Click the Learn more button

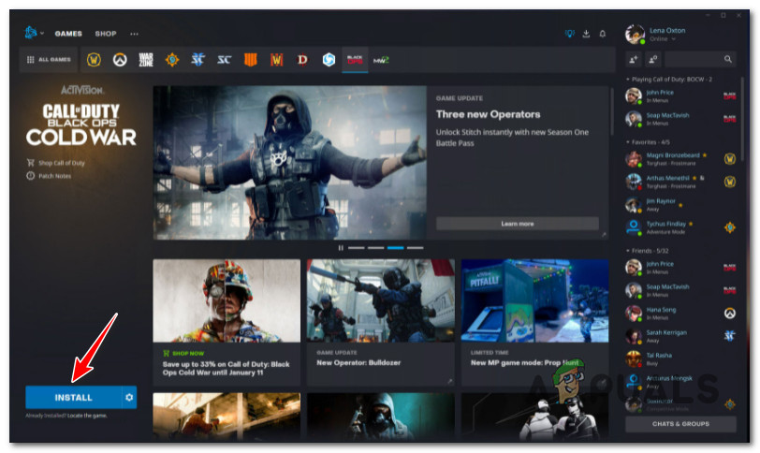coord(517,224)
